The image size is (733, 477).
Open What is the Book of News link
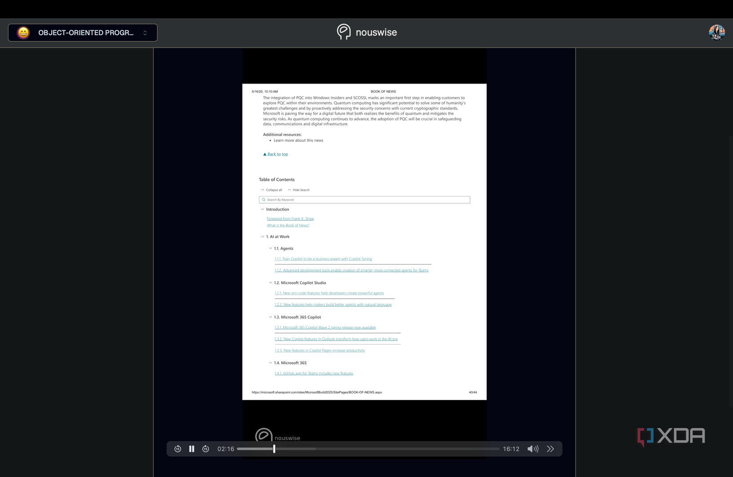tap(288, 225)
